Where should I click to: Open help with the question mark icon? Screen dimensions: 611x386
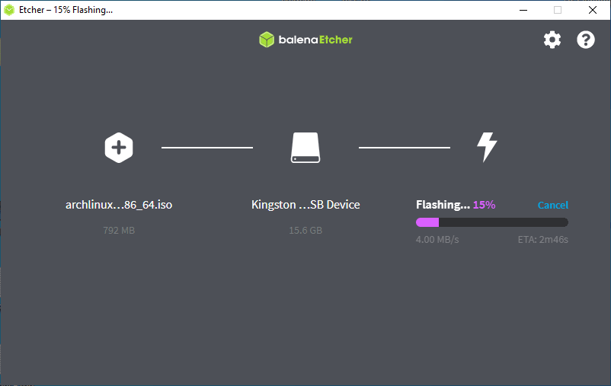pos(586,40)
